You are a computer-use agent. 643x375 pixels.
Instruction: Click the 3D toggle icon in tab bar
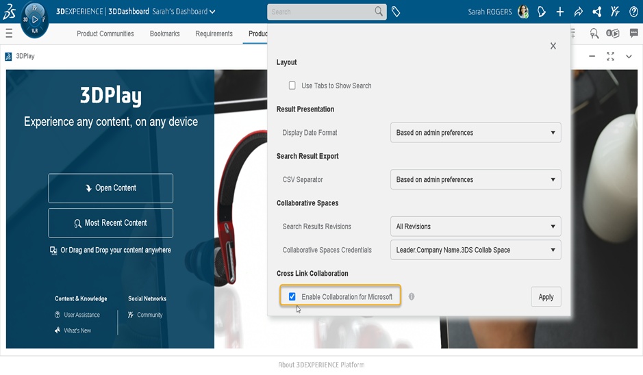click(x=613, y=34)
